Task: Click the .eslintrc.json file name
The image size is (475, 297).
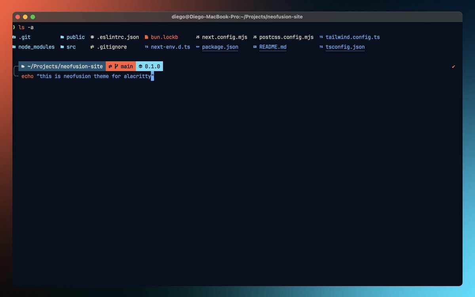Action: [118, 37]
